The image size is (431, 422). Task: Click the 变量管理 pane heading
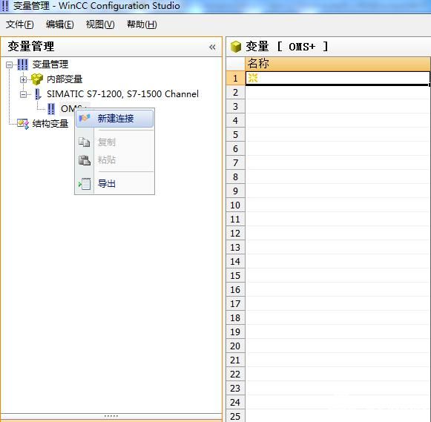(31, 46)
